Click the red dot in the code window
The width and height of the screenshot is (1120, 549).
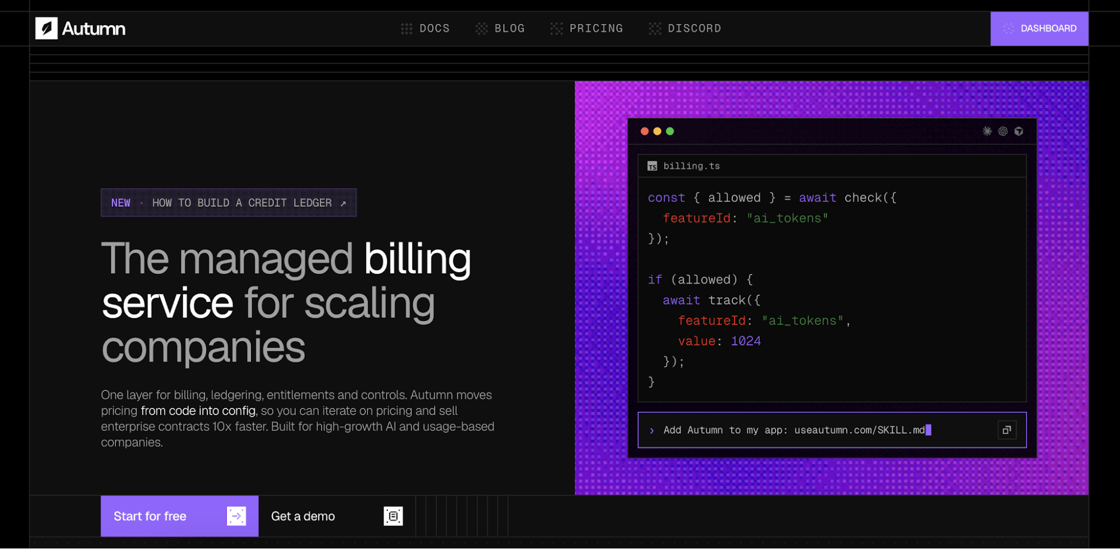click(644, 131)
